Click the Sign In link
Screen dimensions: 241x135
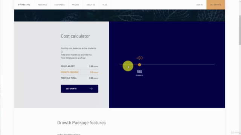click(200, 5)
